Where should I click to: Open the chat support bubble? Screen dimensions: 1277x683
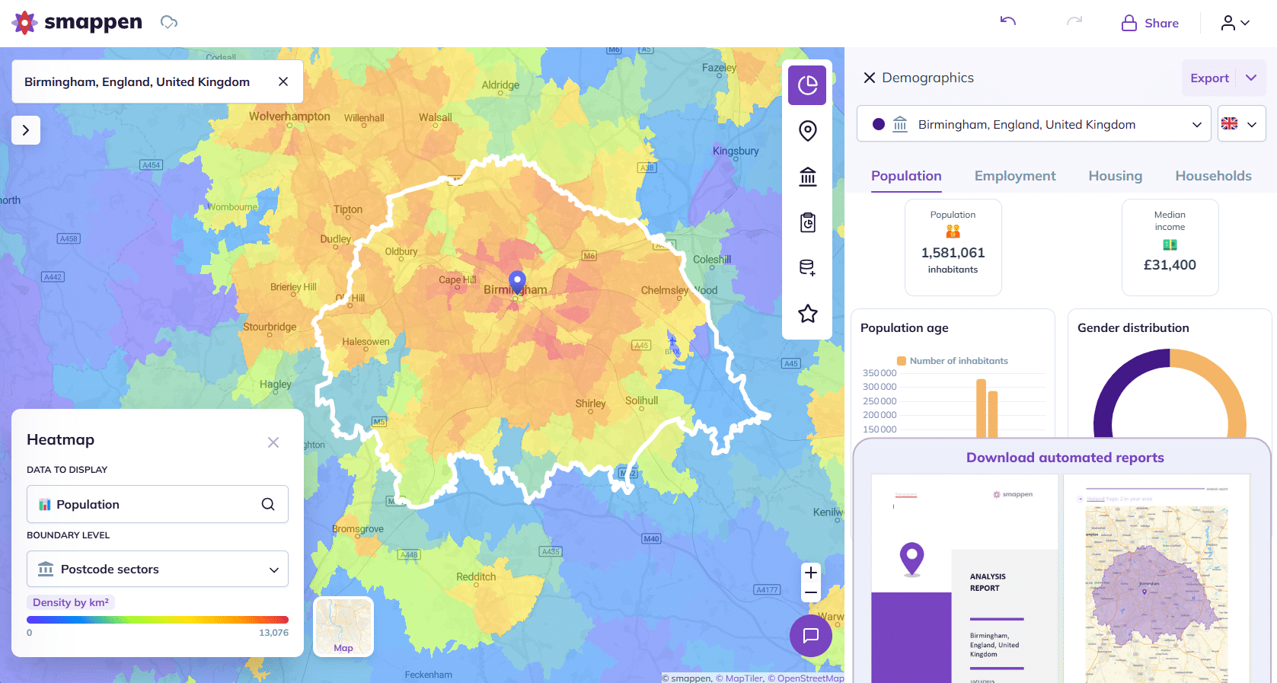coord(810,635)
